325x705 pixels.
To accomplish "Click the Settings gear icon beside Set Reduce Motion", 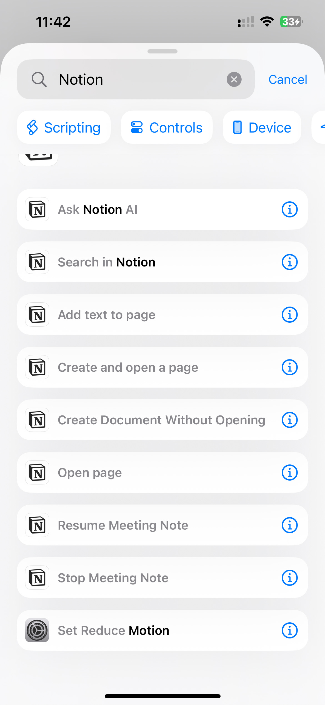I will tap(37, 630).
